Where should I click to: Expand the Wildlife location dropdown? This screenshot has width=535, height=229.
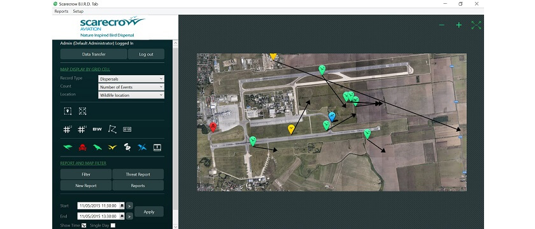tap(131, 95)
